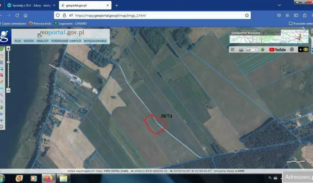Open the WYSZUKIWANIA menu
Image resolution: width=313 pixels, height=183 pixels.
95,41
